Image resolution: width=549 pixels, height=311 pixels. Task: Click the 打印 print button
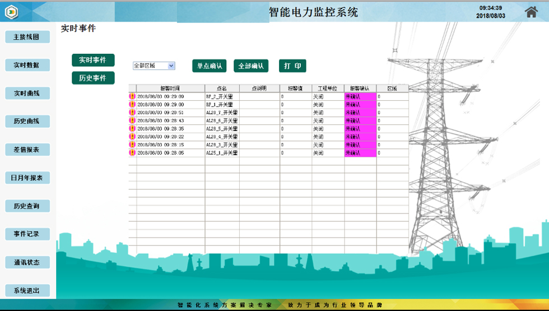click(292, 66)
